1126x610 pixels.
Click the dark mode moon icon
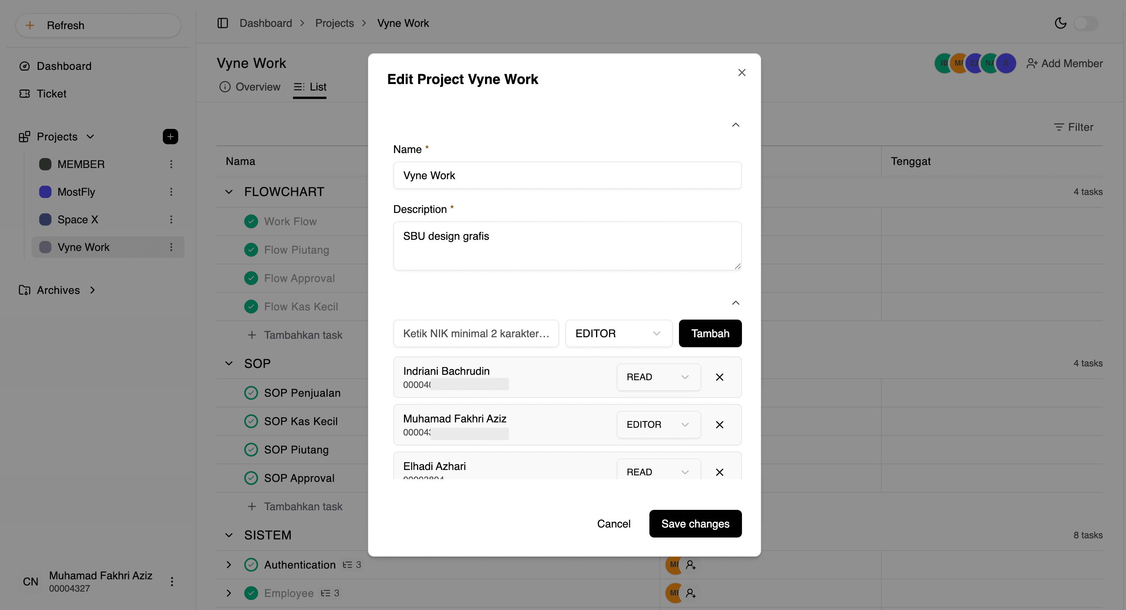(1060, 23)
